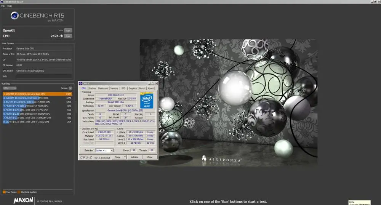Switch to the Memory tab in CPU-Z
Image resolution: width=381 pixels, height=205 pixels.
pos(114,88)
